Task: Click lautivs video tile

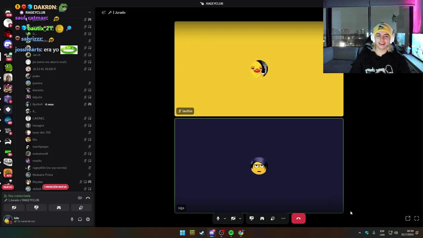Action: coord(259,69)
